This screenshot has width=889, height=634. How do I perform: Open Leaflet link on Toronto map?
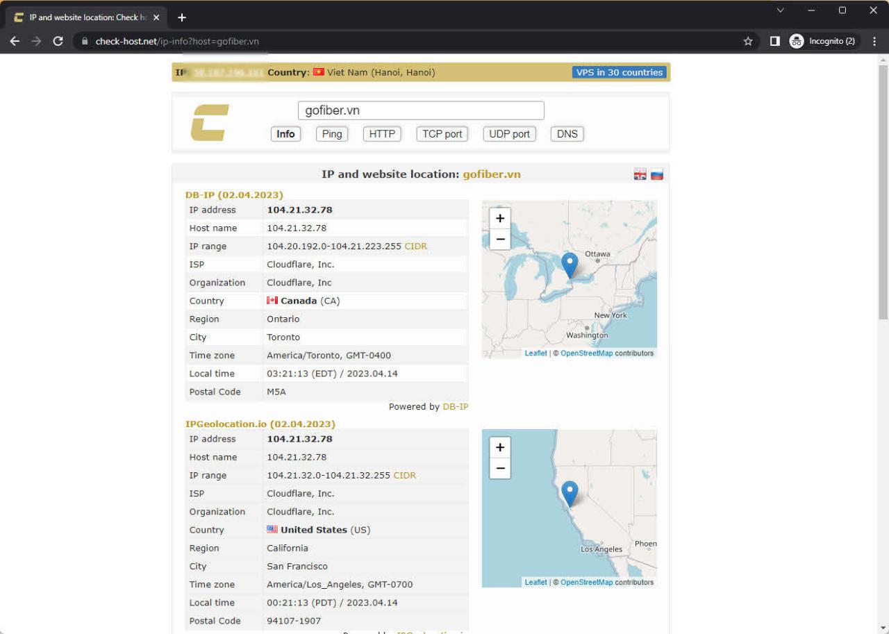[x=535, y=353]
